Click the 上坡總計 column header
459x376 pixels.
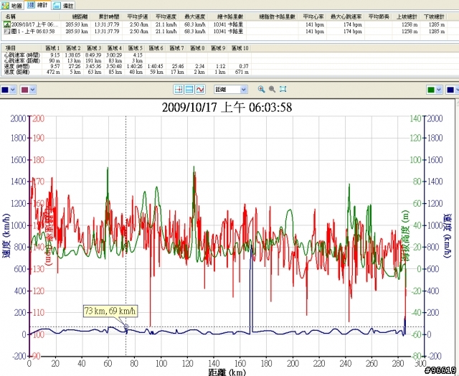407,17
